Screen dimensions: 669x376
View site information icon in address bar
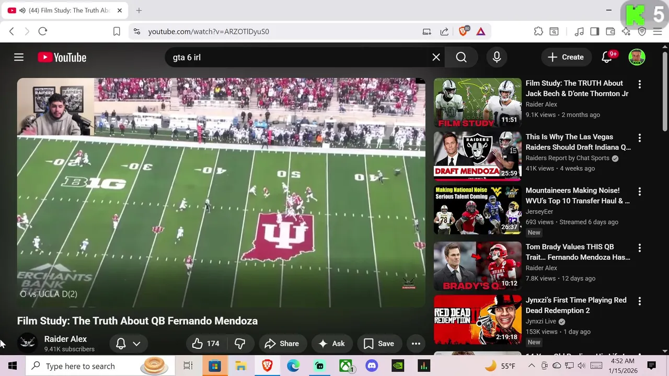point(137,31)
